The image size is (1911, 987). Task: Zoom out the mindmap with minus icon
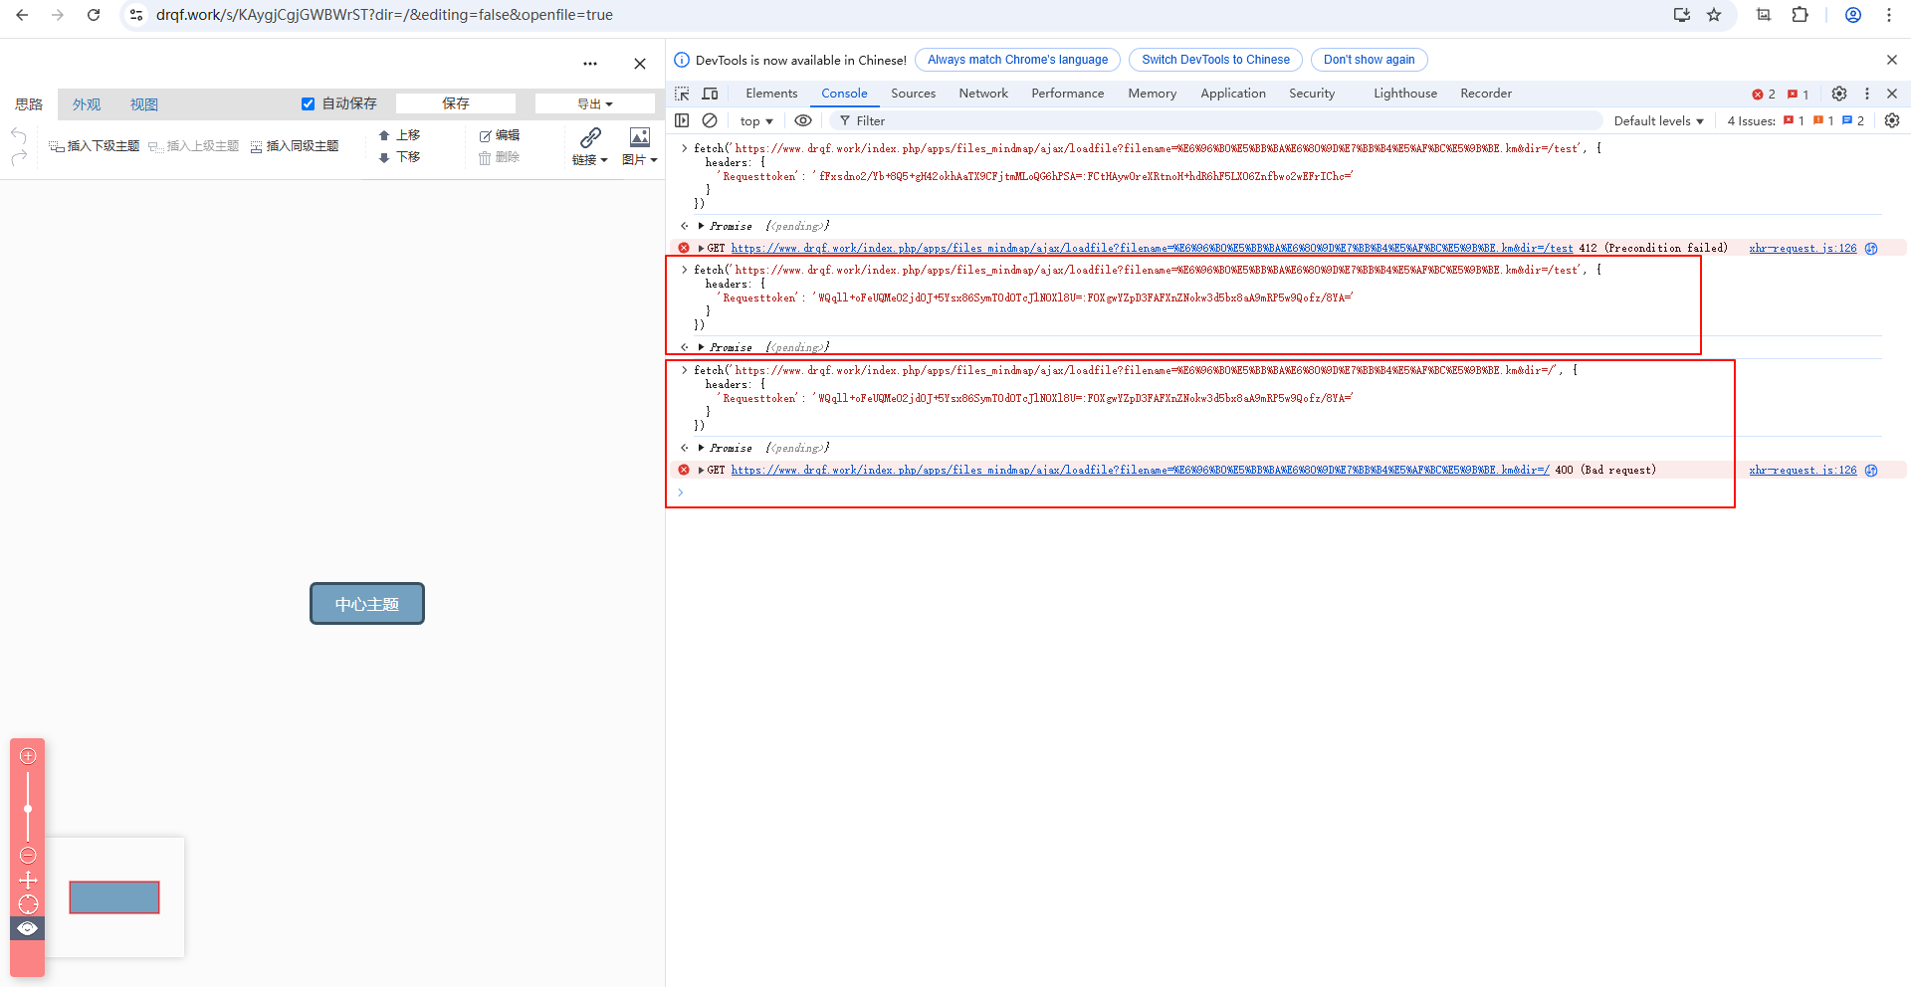pos(28,856)
